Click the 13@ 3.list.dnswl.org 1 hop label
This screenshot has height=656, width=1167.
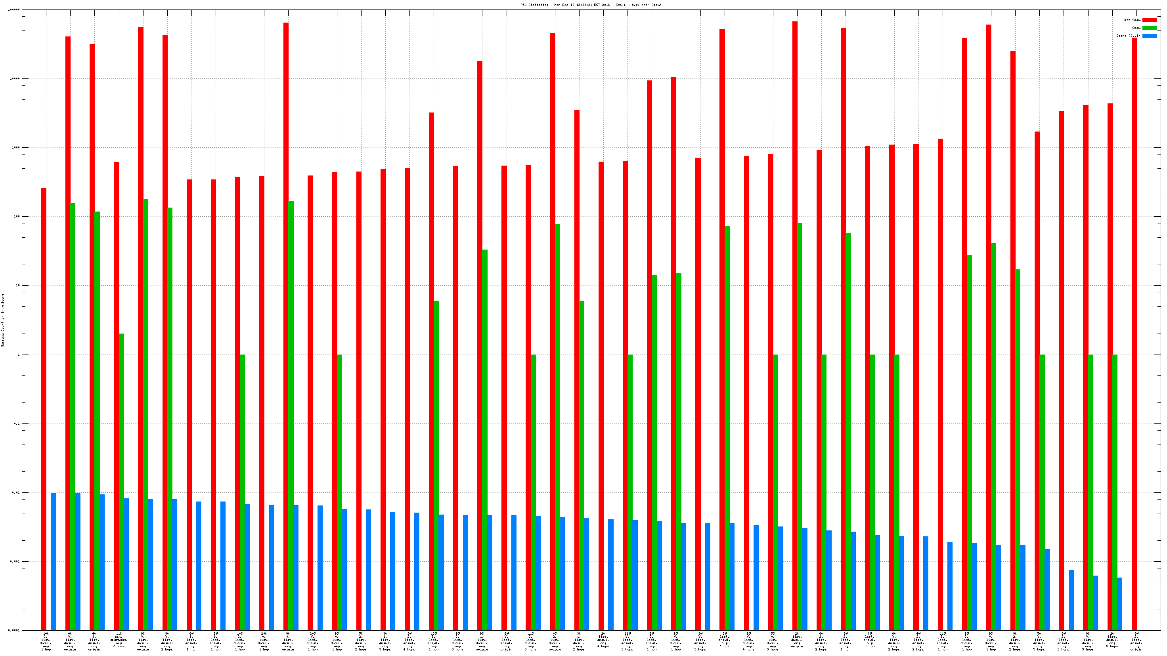coord(434,641)
